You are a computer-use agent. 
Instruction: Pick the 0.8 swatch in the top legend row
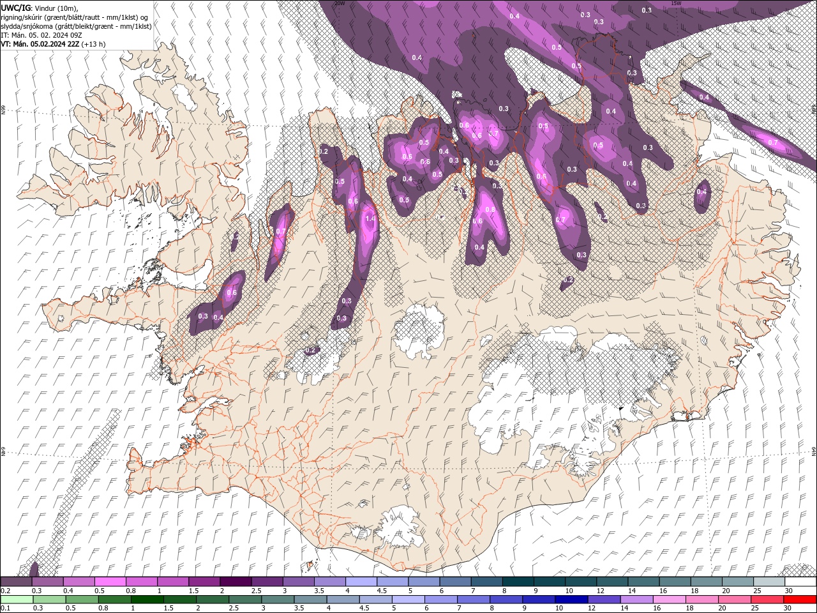141,582
